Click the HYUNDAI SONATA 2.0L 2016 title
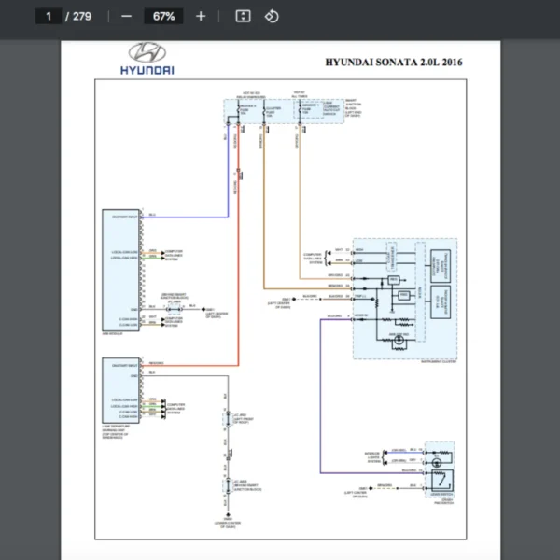 (392, 63)
